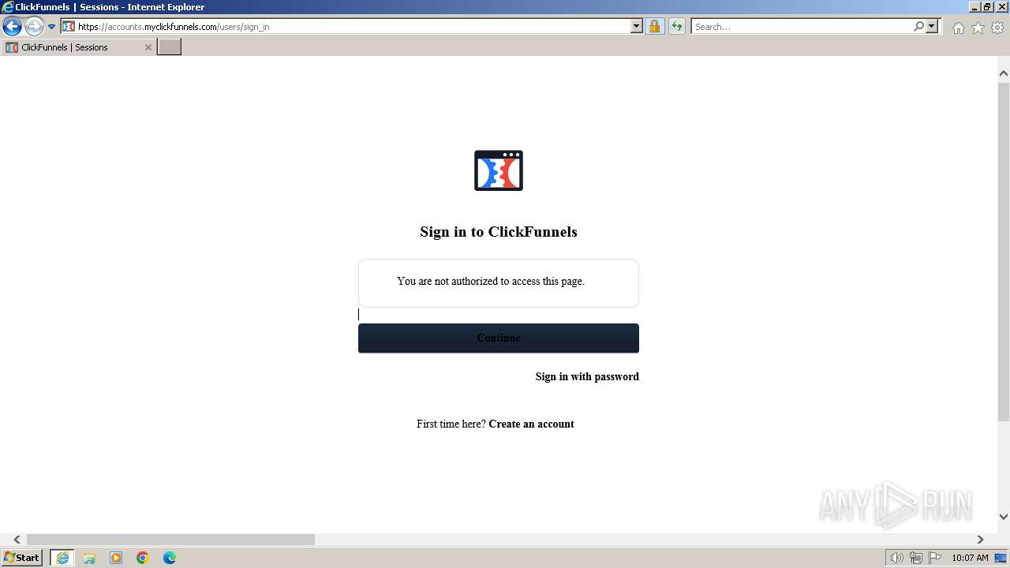Refresh the page with the reload icon
Screen dimensions: 1010x568
[x=677, y=26]
